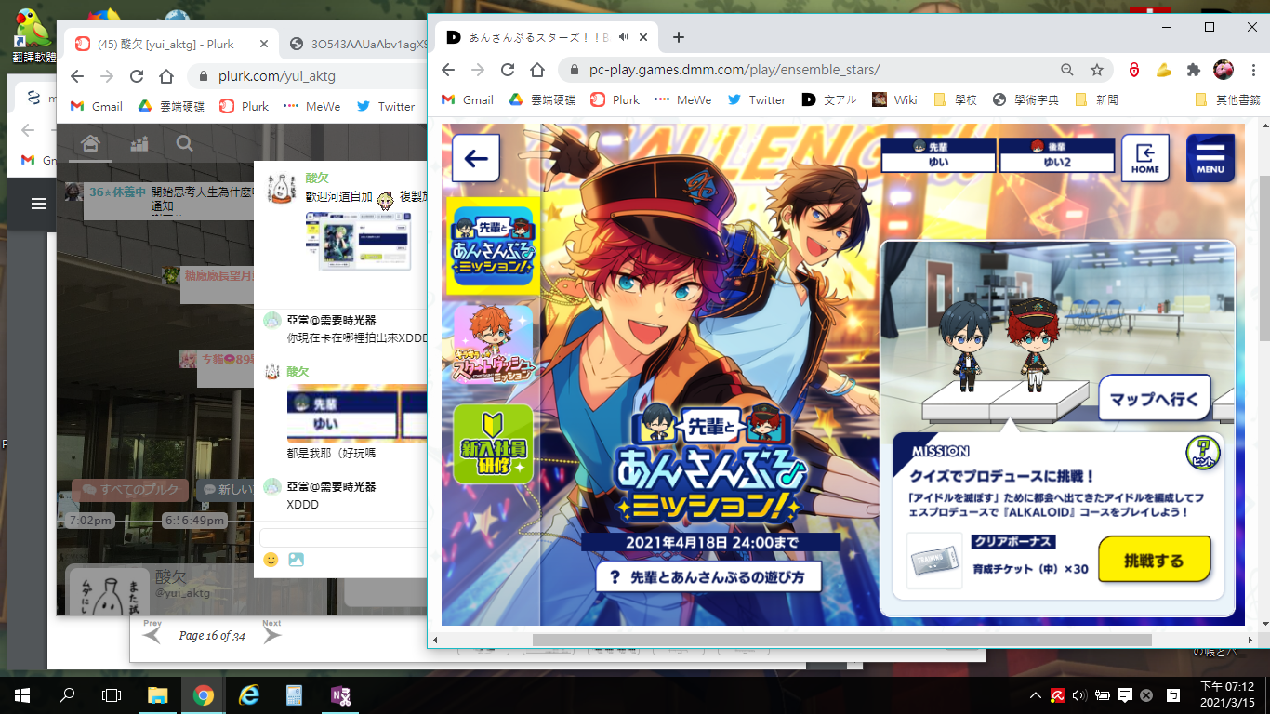Open the screenshot thumbnail in 酸欠's plurk
Viewport: 1270px width, 714px height.
click(358, 240)
